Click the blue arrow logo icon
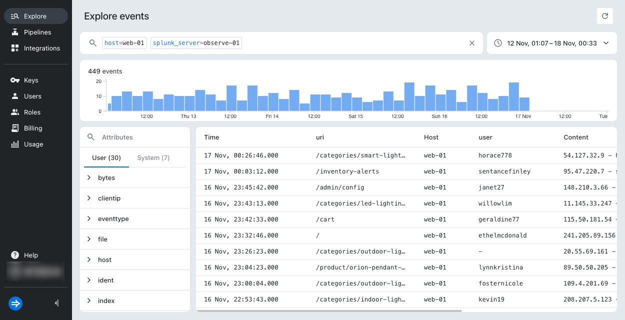This screenshot has width=625, height=320. 15,303
